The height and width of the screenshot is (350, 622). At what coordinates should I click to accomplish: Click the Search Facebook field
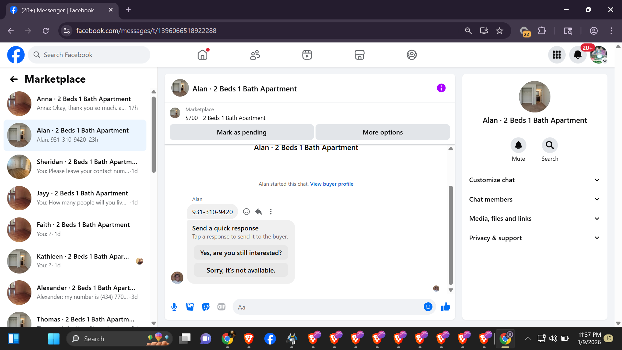(x=89, y=55)
